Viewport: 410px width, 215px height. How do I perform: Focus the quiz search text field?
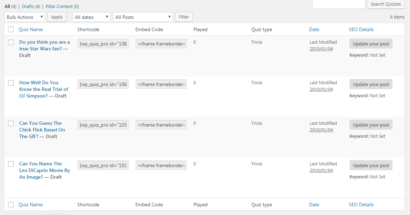coord(338,4)
